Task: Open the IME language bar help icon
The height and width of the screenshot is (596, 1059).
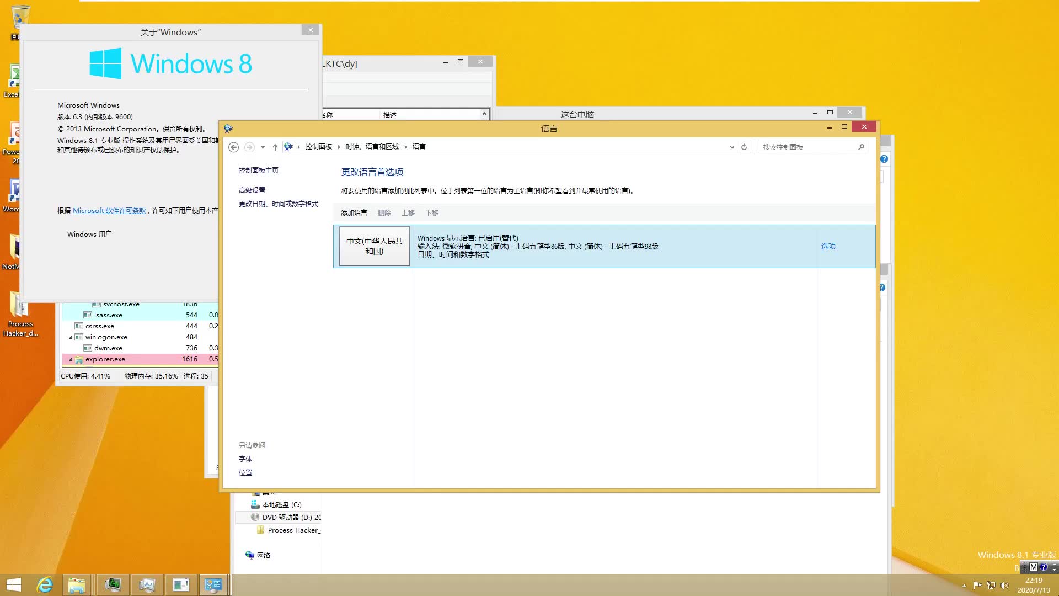Action: tap(1044, 567)
